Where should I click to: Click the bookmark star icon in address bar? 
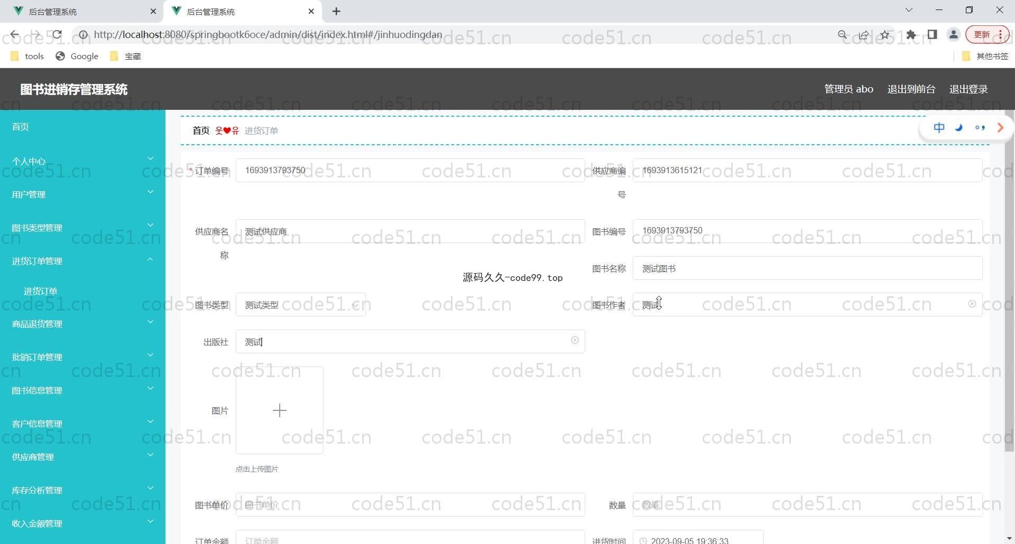click(884, 35)
